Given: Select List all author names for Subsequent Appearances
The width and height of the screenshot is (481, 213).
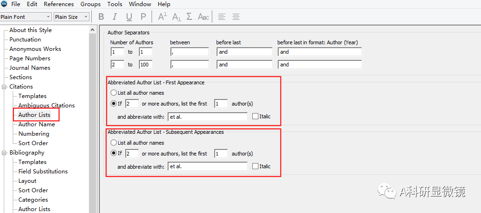Looking at the screenshot, I should (x=113, y=143).
